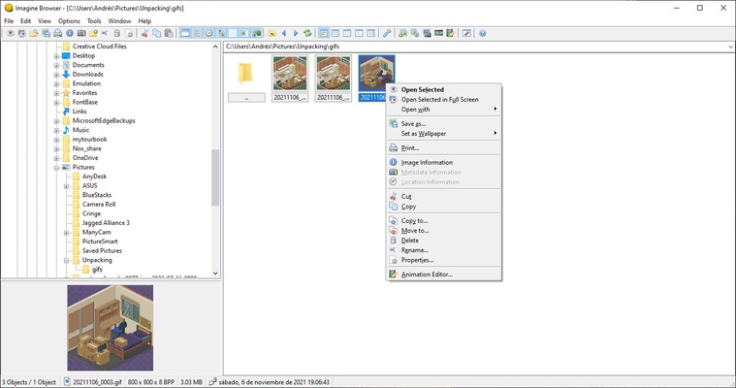The image size is (736, 388).
Task: Click the folder tree vertical scrollbar
Action: [215, 175]
